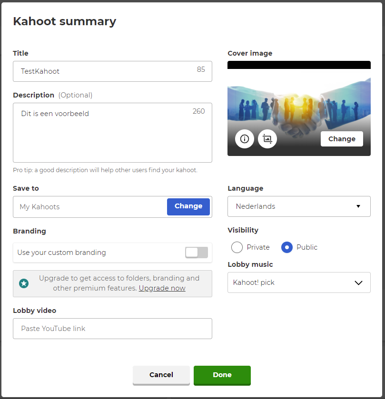Image resolution: width=385 pixels, height=399 pixels.
Task: Click the Pro tip description hint text
Action: click(105, 170)
